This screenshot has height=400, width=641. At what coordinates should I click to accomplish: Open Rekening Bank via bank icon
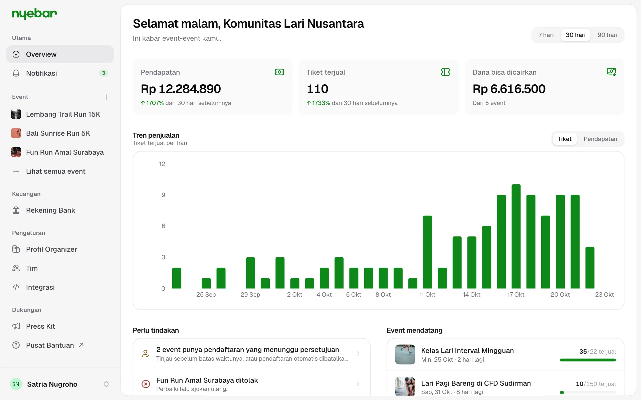16,210
